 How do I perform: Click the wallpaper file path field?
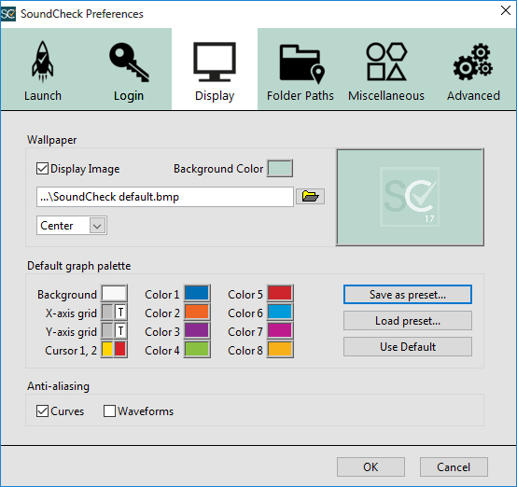165,197
